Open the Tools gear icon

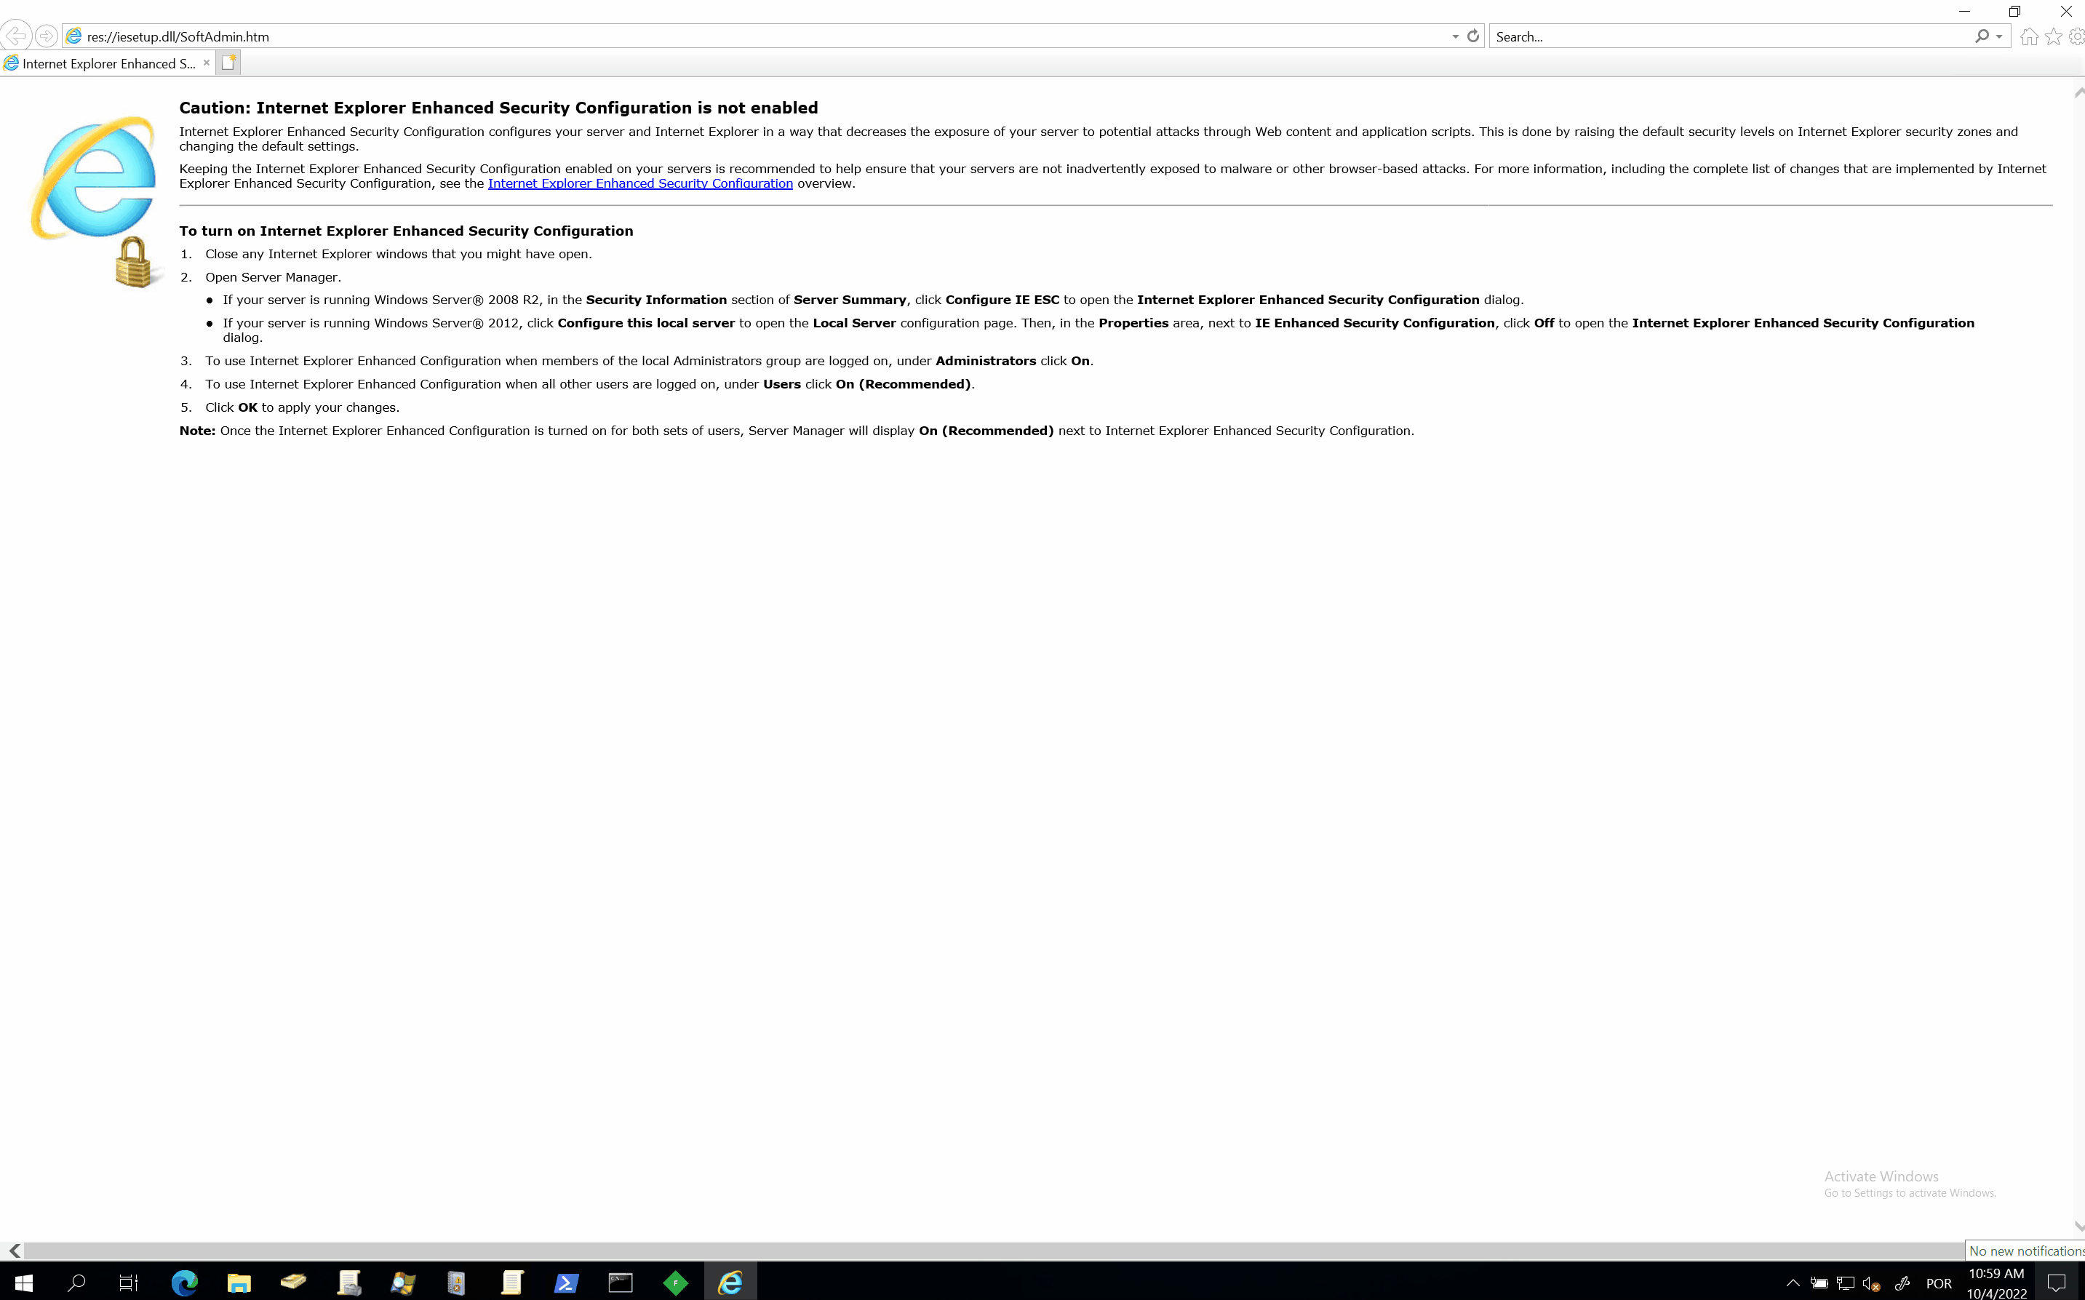(2076, 36)
